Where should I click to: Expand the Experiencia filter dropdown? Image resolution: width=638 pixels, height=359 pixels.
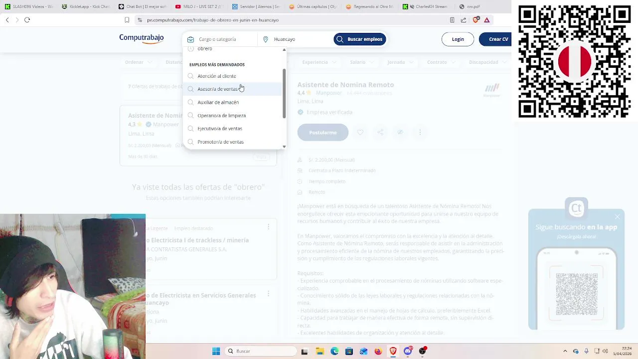(319, 62)
